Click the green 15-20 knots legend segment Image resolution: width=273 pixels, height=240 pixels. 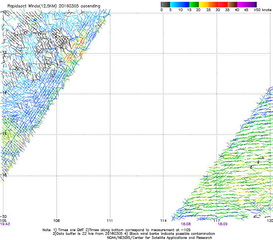[194, 4]
